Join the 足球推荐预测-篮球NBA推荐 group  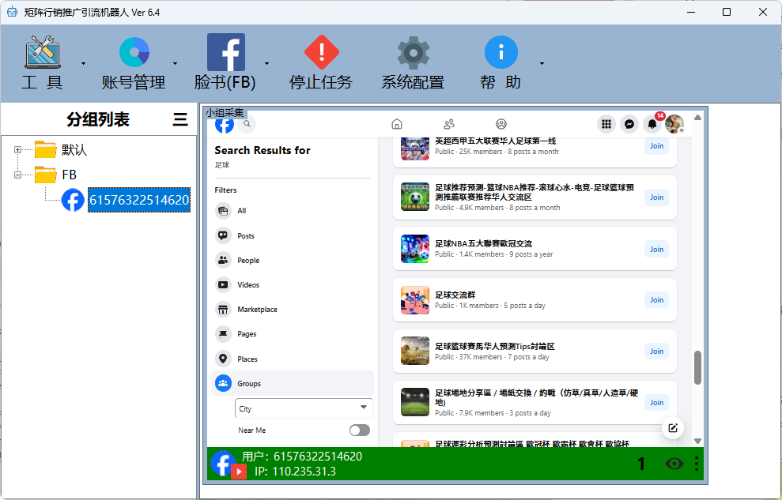[656, 197]
